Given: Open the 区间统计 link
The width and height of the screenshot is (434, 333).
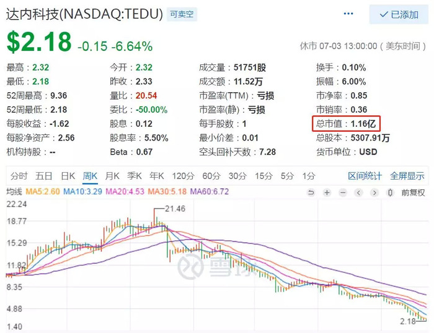Looking at the screenshot, I should (x=365, y=176).
